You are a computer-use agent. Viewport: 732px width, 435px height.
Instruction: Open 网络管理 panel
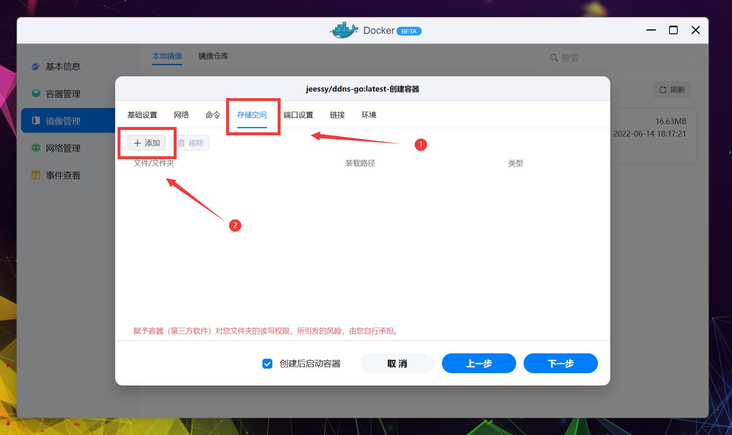pyautogui.click(x=62, y=148)
